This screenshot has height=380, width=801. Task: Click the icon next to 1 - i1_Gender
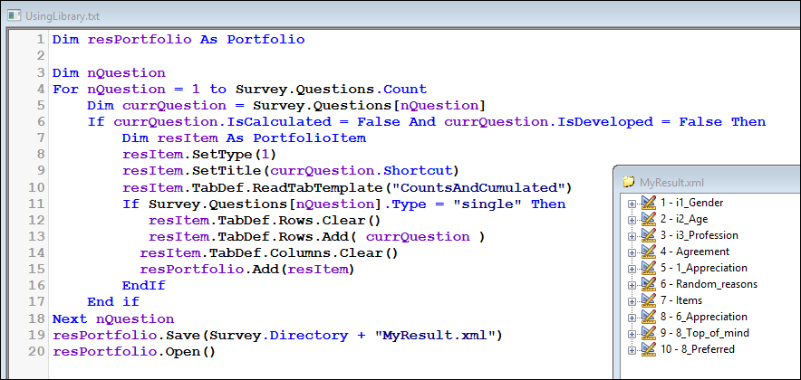tap(648, 203)
